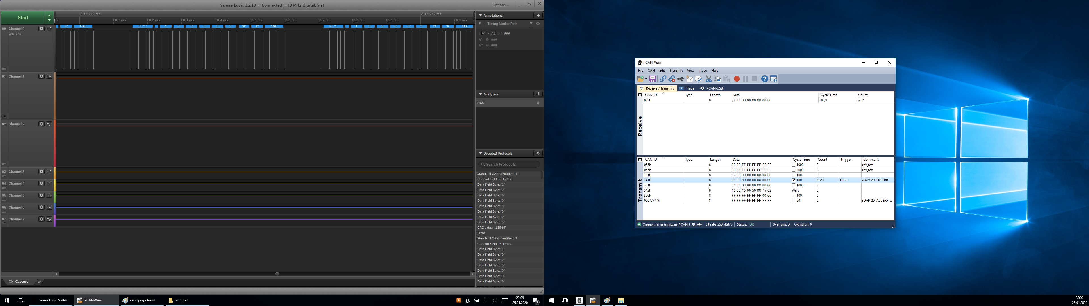Click the Cut scissors icon
Viewport: 1089px width, 306px height.
tap(708, 79)
